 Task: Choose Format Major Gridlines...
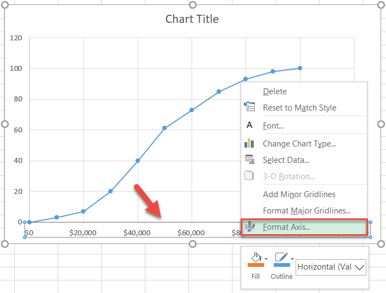click(304, 211)
